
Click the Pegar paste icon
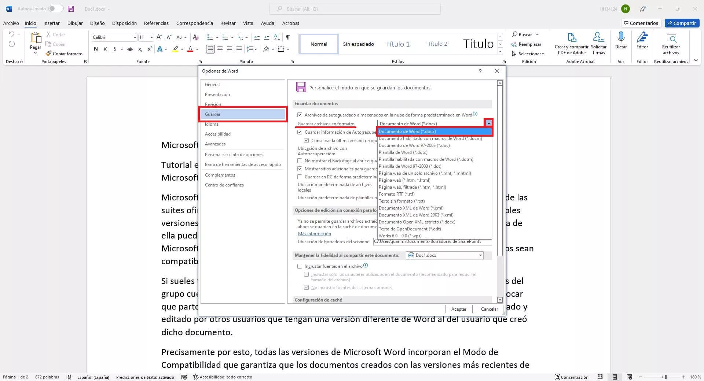pos(36,38)
